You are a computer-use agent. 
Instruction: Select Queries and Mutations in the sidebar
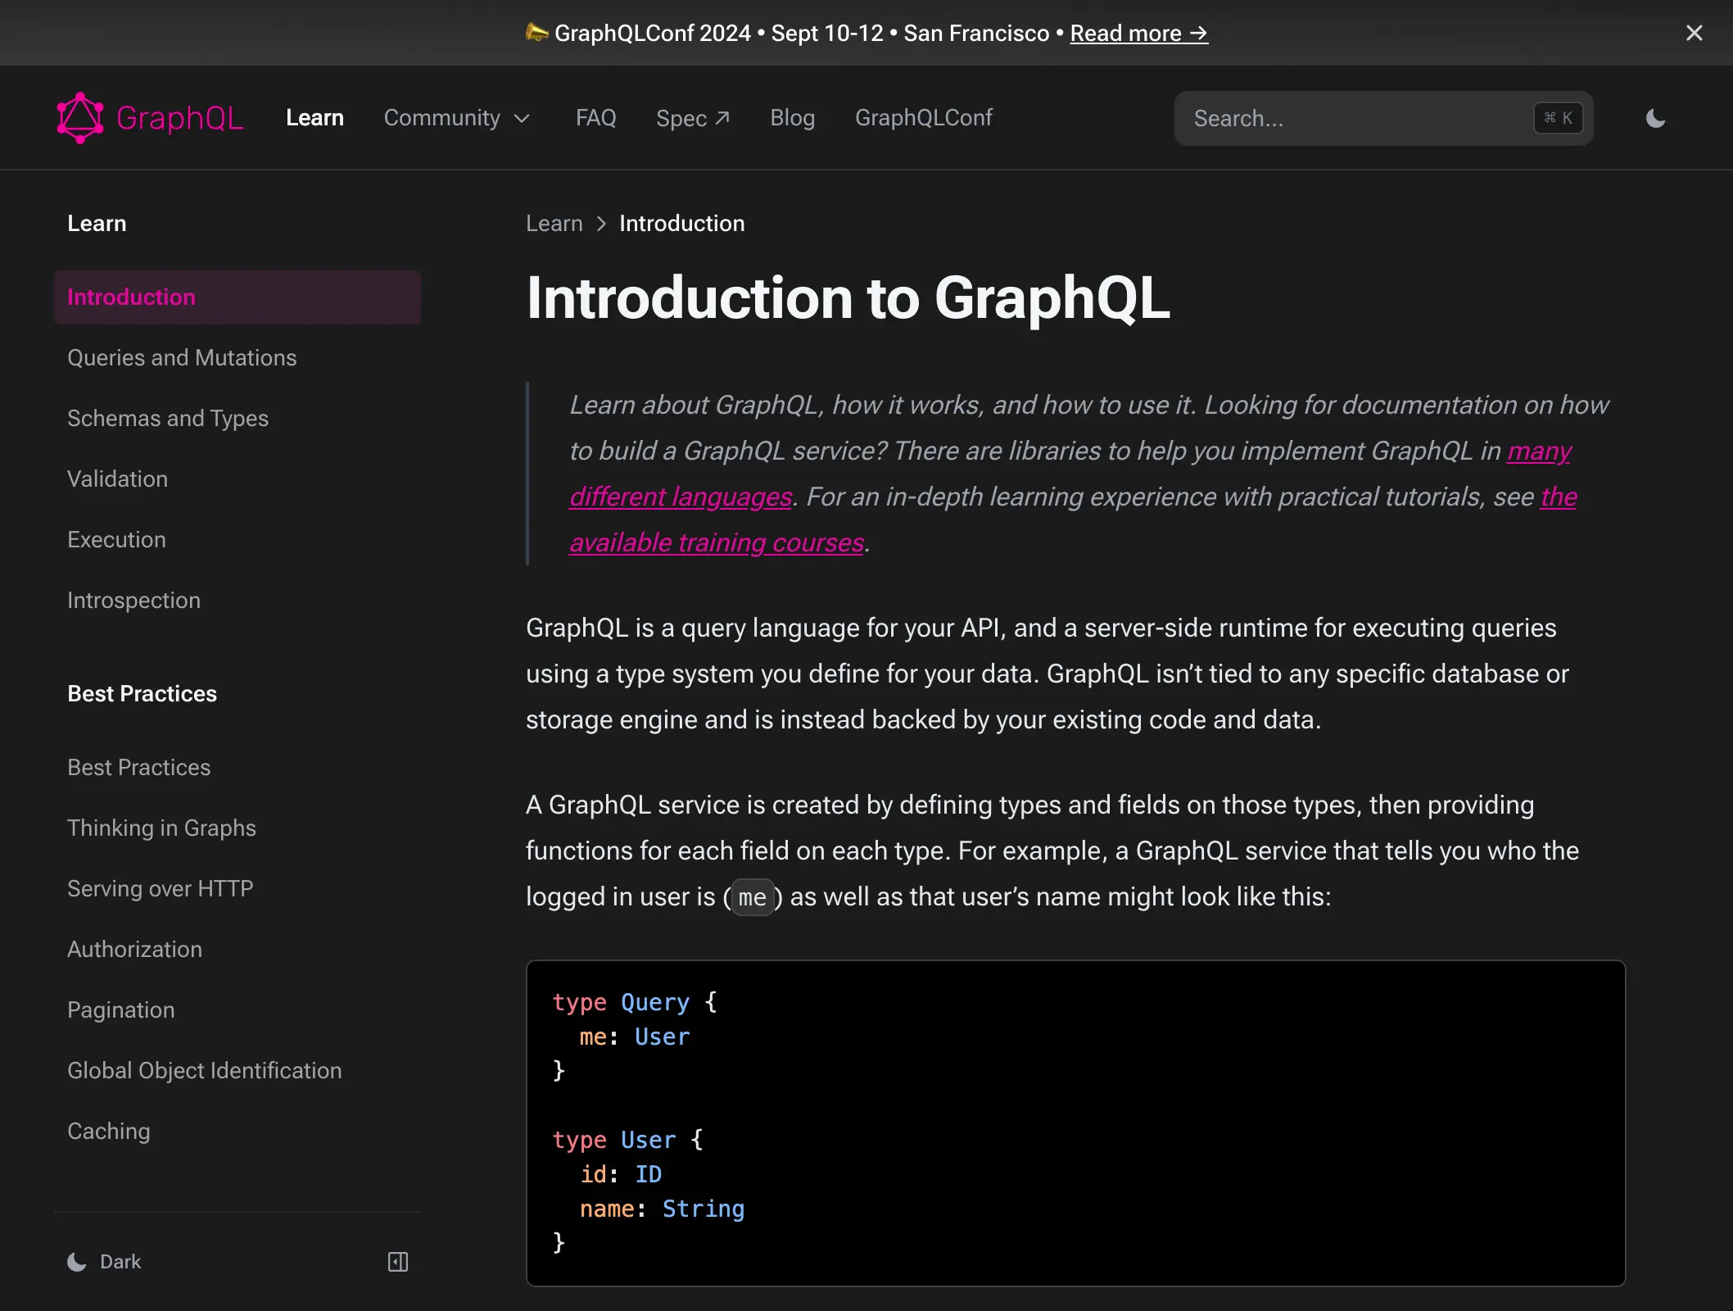click(x=182, y=357)
